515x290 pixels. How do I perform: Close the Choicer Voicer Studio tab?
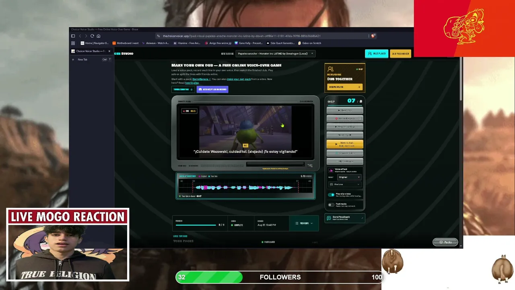109,51
